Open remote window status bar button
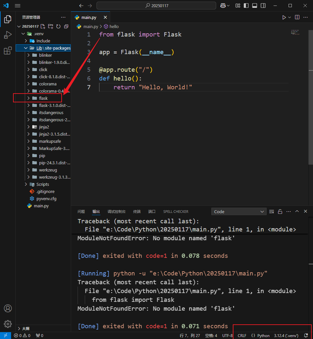This screenshot has height=339, width=313. (x=6, y=335)
